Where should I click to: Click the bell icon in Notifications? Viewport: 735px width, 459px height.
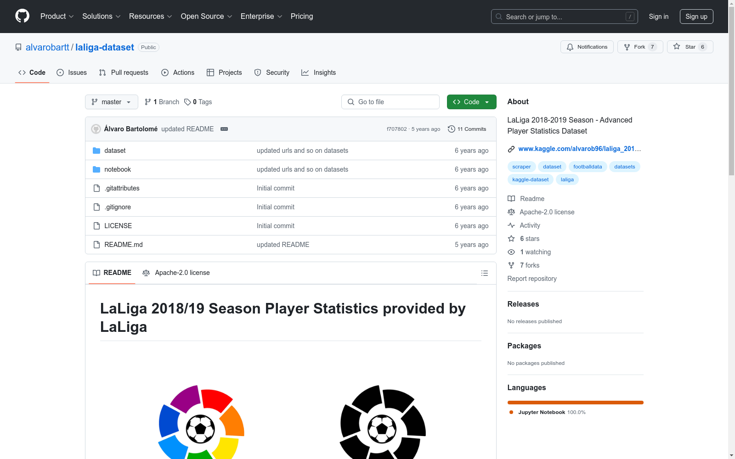pyautogui.click(x=570, y=47)
